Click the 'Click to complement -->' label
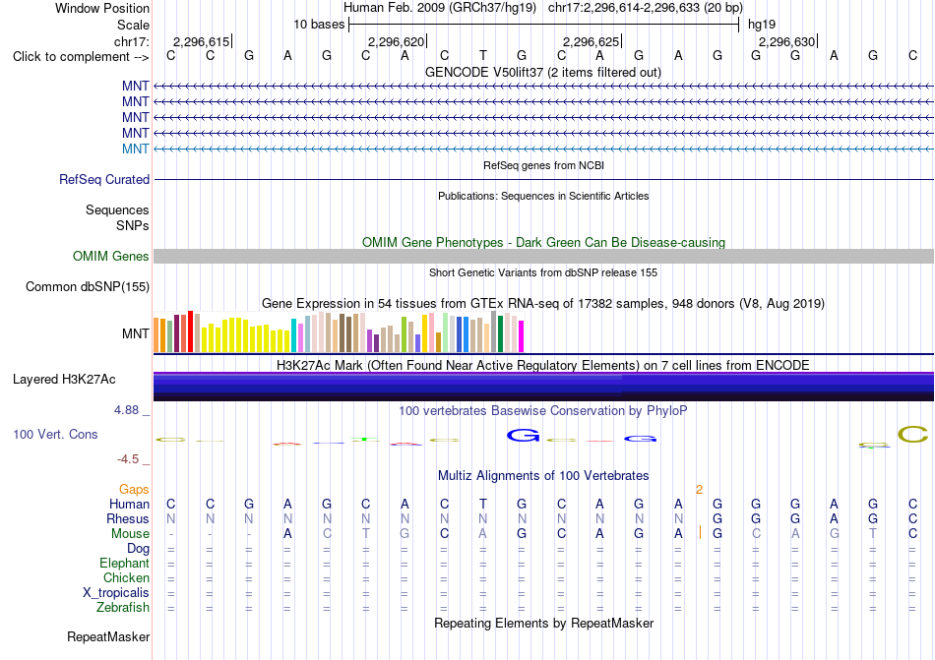Image resolution: width=935 pixels, height=660 pixels. click(x=81, y=57)
